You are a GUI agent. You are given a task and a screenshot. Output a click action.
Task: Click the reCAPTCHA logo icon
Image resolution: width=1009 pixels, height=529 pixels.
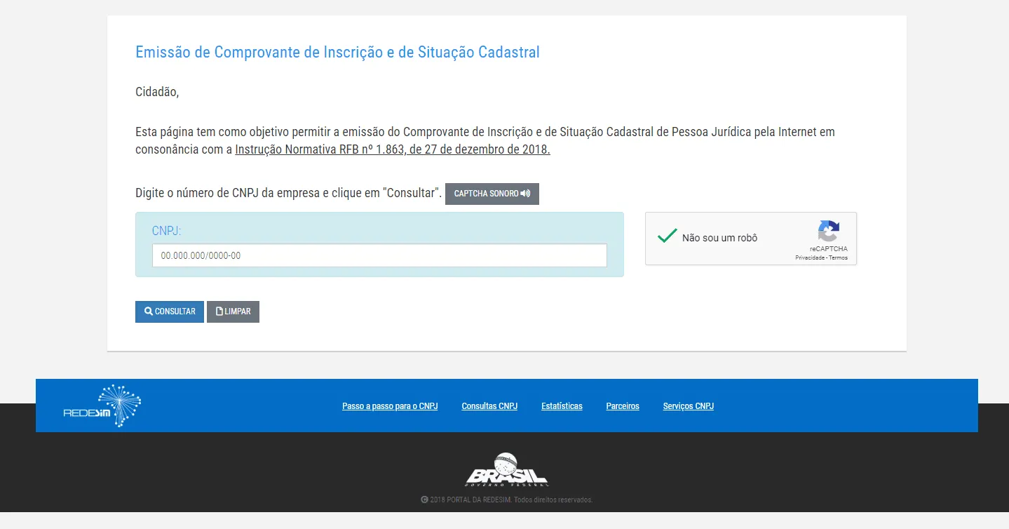pos(828,232)
